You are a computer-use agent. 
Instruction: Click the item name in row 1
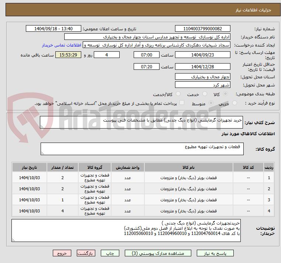189,178
